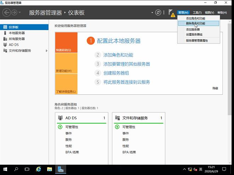Choose 删除角色和功能 menu entry

click(199, 23)
